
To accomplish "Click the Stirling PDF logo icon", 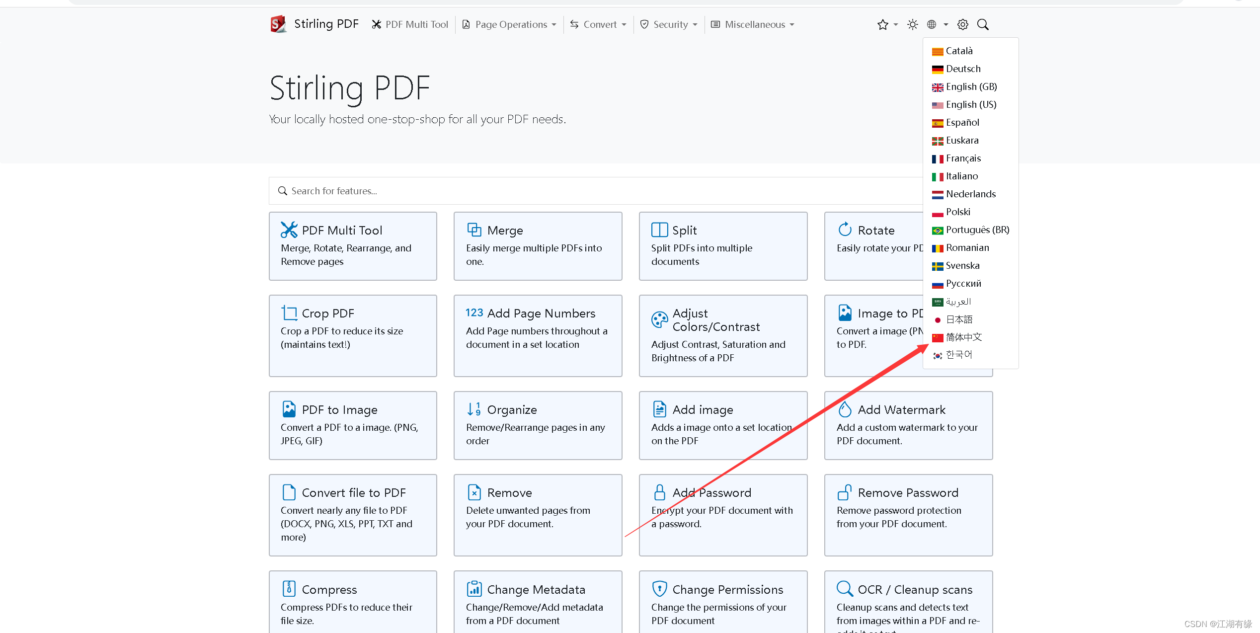I will [278, 24].
